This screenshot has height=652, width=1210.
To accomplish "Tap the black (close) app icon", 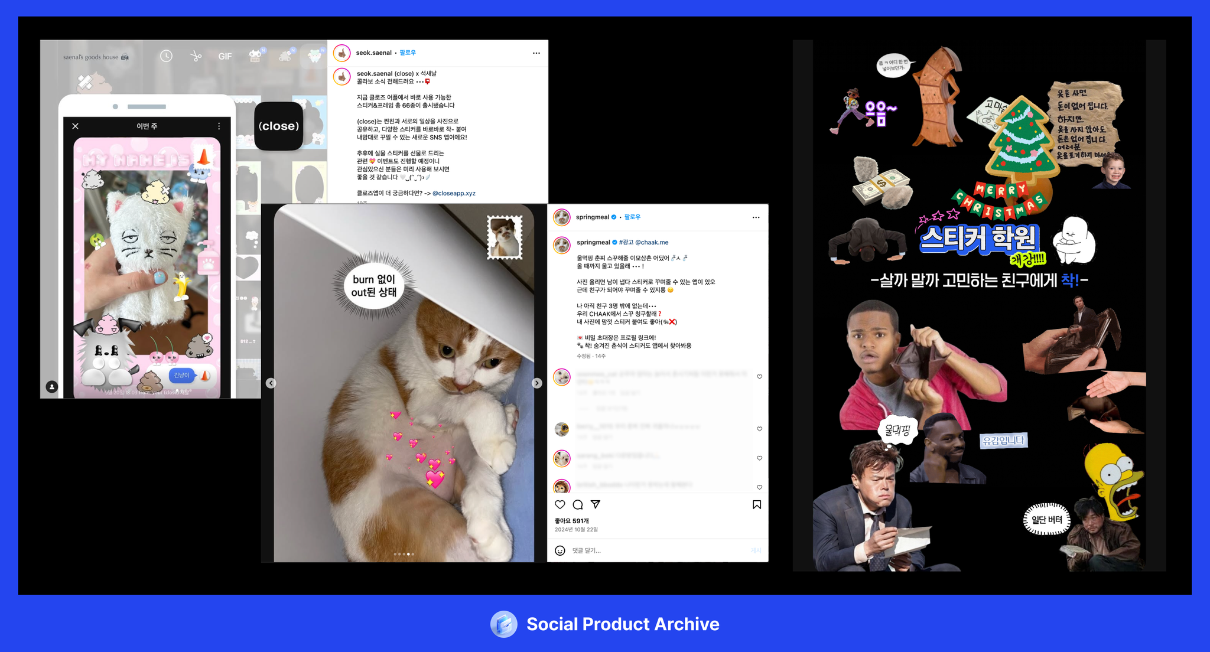I will (278, 126).
